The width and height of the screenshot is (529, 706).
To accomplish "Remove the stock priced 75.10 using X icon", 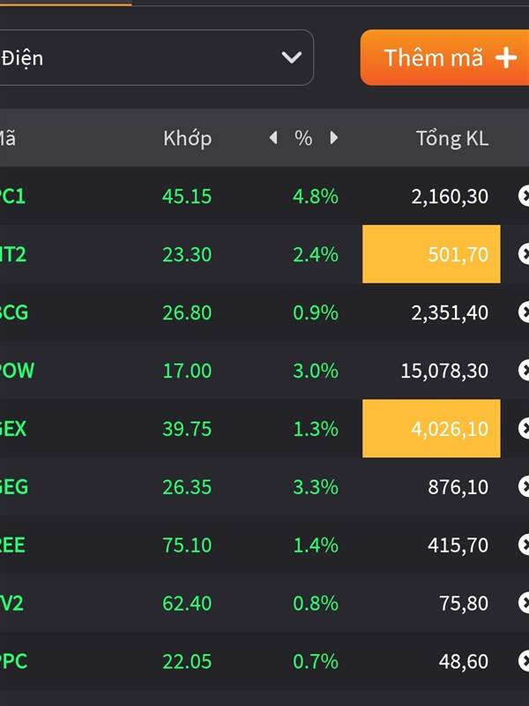I will (524, 545).
